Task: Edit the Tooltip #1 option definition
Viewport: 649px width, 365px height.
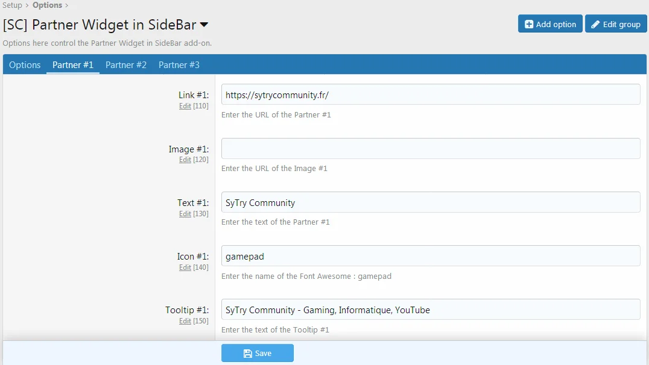Action: [x=185, y=320]
